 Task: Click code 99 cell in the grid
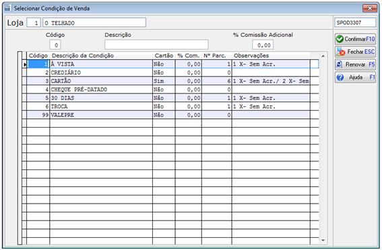click(x=38, y=115)
